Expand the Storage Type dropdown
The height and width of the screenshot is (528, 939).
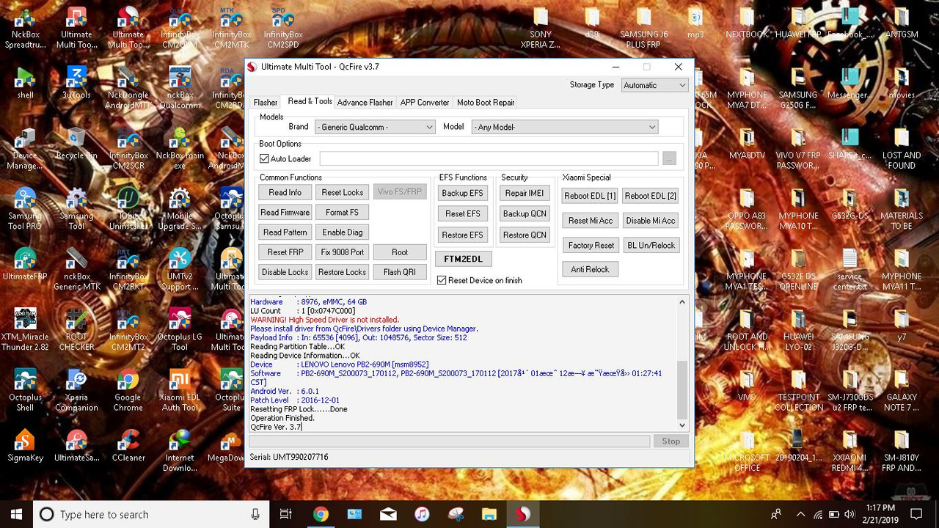[x=654, y=85]
